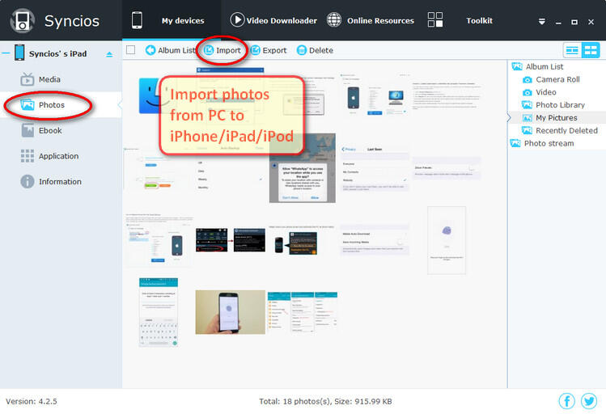Viewport: 606px width, 414px height.
Task: Click the Recently Deleted picture icon
Action: [x=527, y=130]
